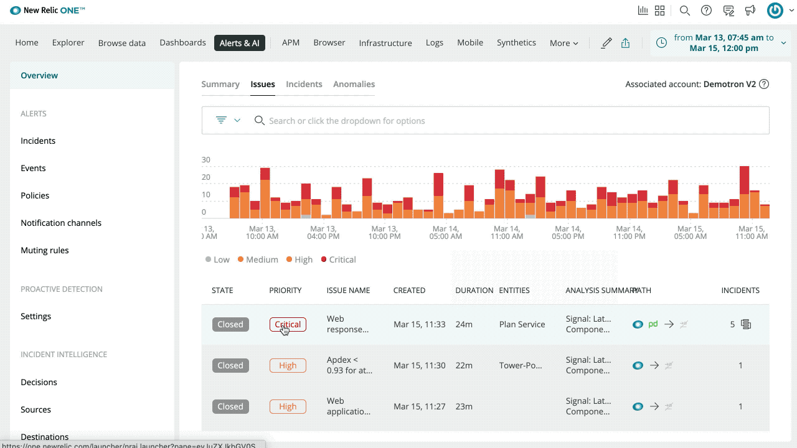Open the apps grid icon
This screenshot has width=797, height=448.
coord(660,11)
